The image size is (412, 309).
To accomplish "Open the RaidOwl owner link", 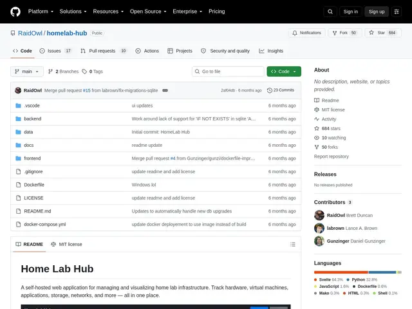I will coord(30,33).
